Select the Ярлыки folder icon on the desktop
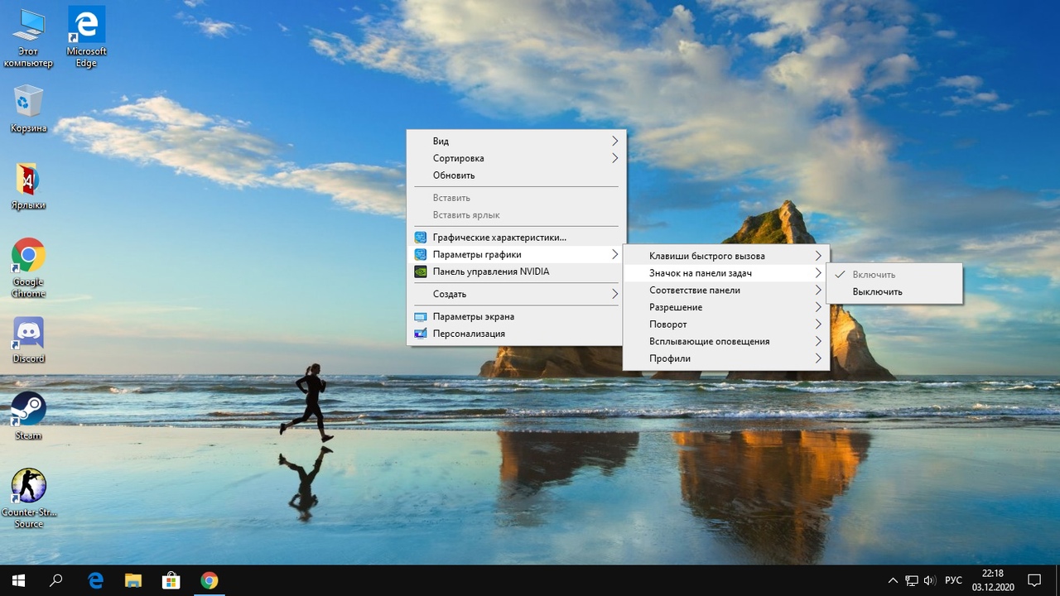 coord(28,186)
